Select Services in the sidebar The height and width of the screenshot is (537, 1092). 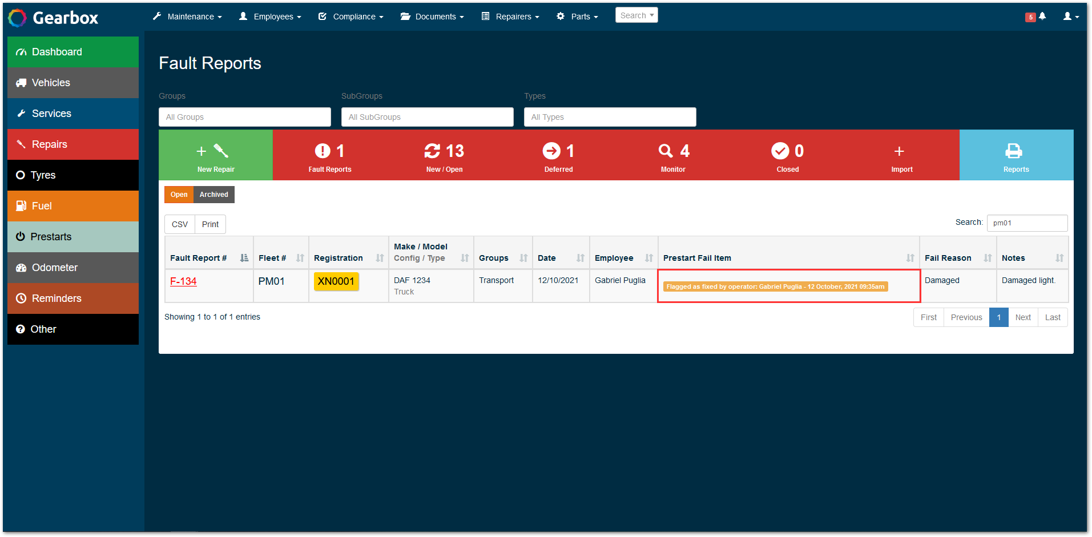click(73, 114)
